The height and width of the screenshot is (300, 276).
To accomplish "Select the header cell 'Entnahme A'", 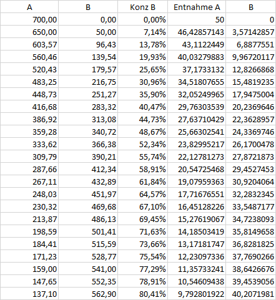I will [x=197, y=7].
